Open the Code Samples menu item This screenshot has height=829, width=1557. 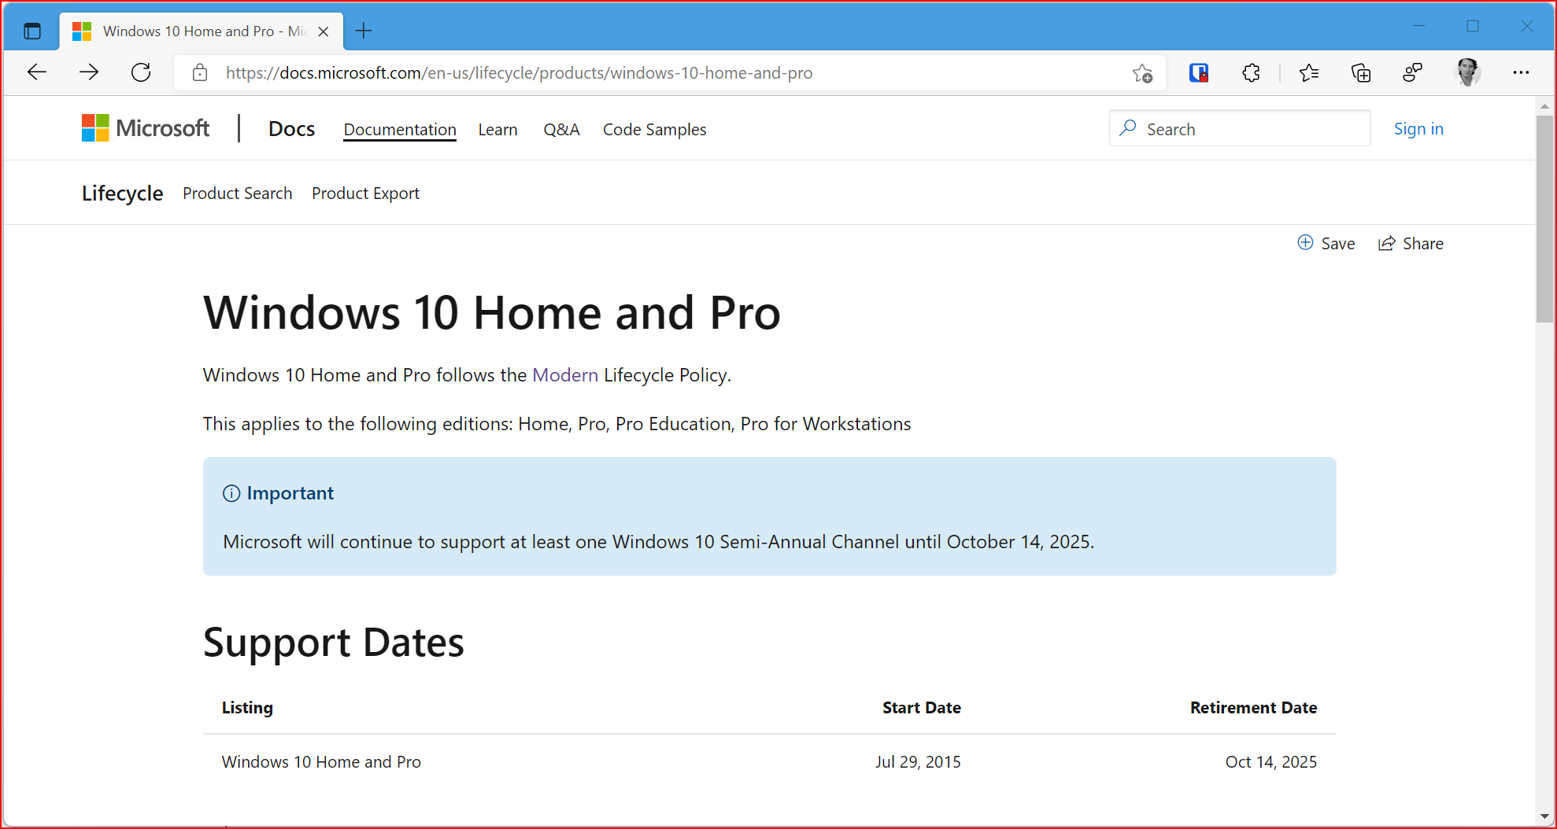point(654,130)
